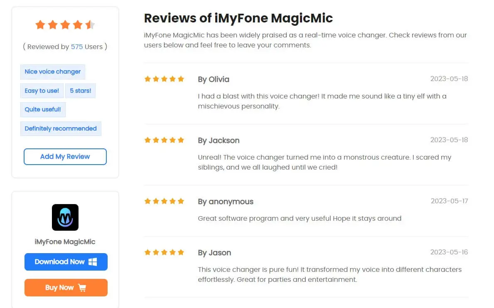This screenshot has width=494, height=308.
Task: Click the star rating on Jackson's review
Action: point(164,140)
